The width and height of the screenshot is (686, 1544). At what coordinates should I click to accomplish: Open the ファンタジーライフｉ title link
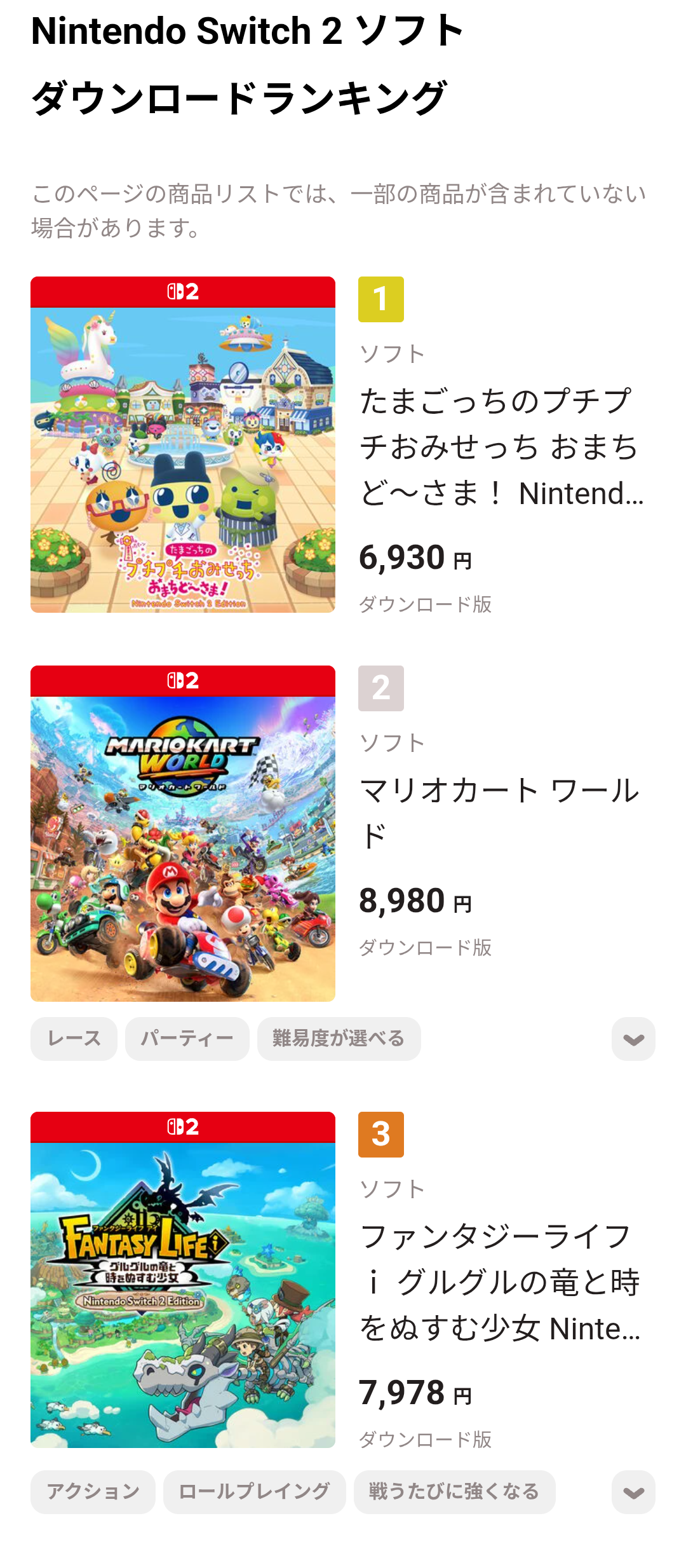tap(501, 1282)
